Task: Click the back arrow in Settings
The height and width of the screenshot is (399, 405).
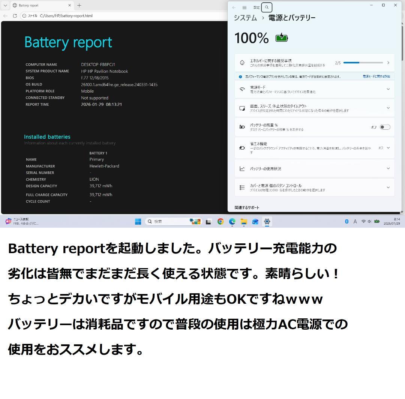Action: point(234,7)
